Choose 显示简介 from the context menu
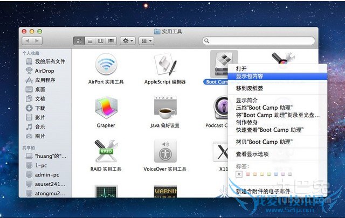 tap(277, 101)
